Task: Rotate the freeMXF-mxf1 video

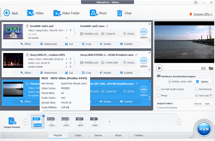Action: pos(105,44)
